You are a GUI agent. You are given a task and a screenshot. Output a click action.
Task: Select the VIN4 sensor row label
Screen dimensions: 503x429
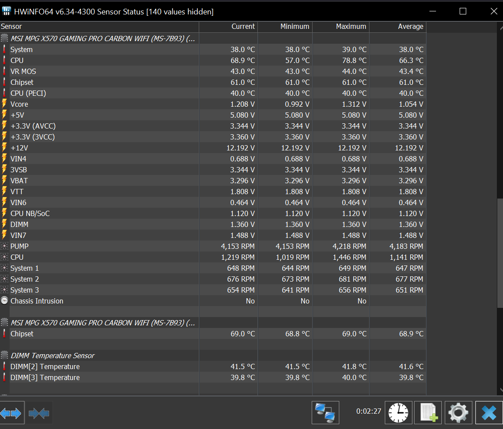(x=18, y=159)
